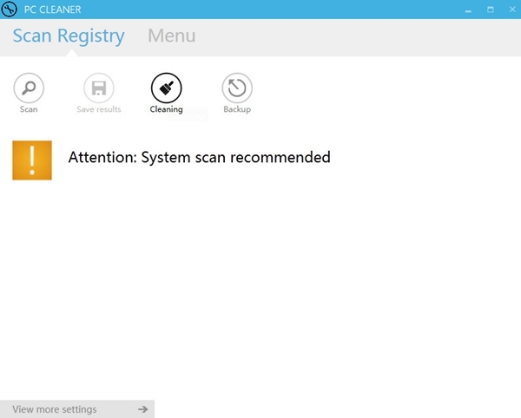This screenshot has width=521, height=418.
Task: Click the orange exclamation warning icon
Action: 32,160
